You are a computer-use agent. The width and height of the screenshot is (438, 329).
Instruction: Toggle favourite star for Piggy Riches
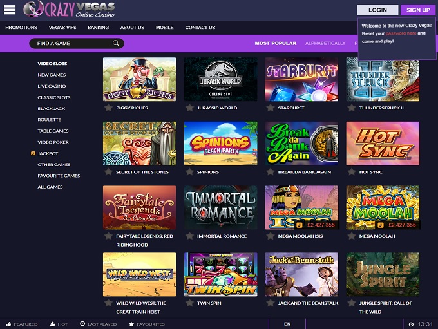click(x=108, y=108)
